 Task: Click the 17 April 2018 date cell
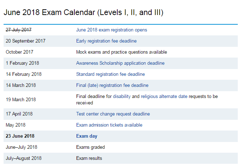[19, 114]
